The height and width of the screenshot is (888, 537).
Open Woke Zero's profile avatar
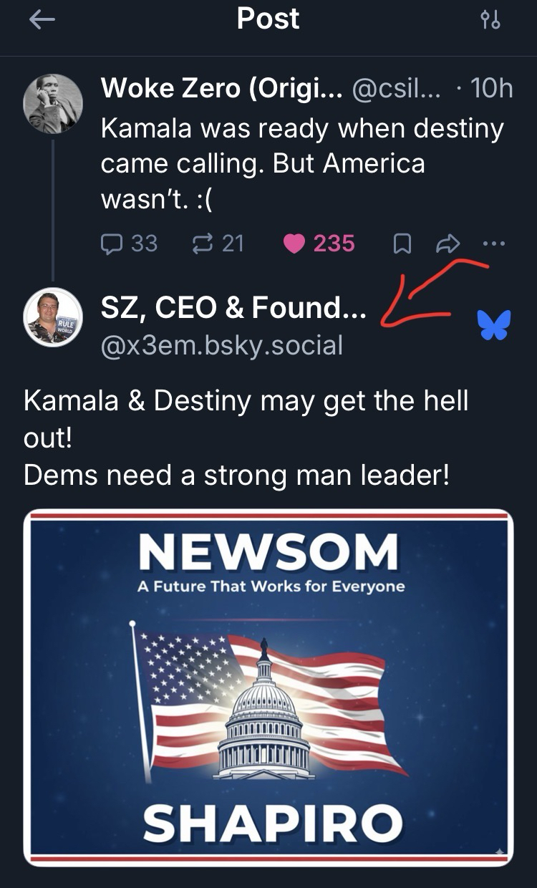click(x=53, y=104)
